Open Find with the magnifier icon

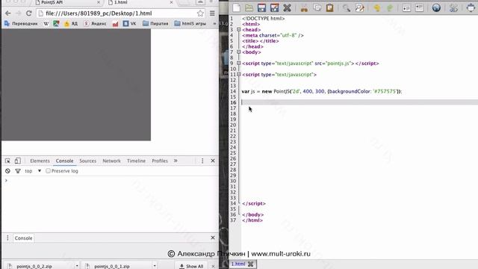coord(347,7)
